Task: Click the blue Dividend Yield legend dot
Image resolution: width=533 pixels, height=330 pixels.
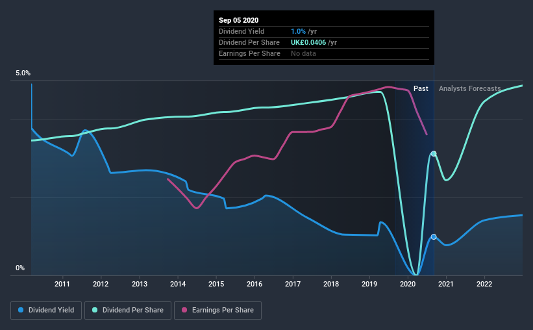Action: [x=21, y=310]
